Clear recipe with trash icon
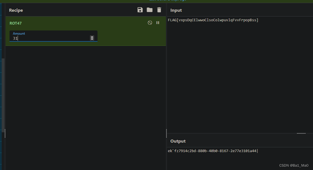 (x=159, y=10)
